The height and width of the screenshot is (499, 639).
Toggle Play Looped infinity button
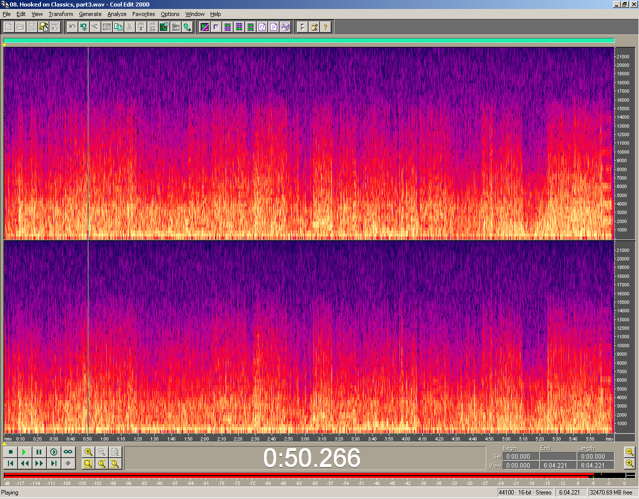click(x=68, y=452)
